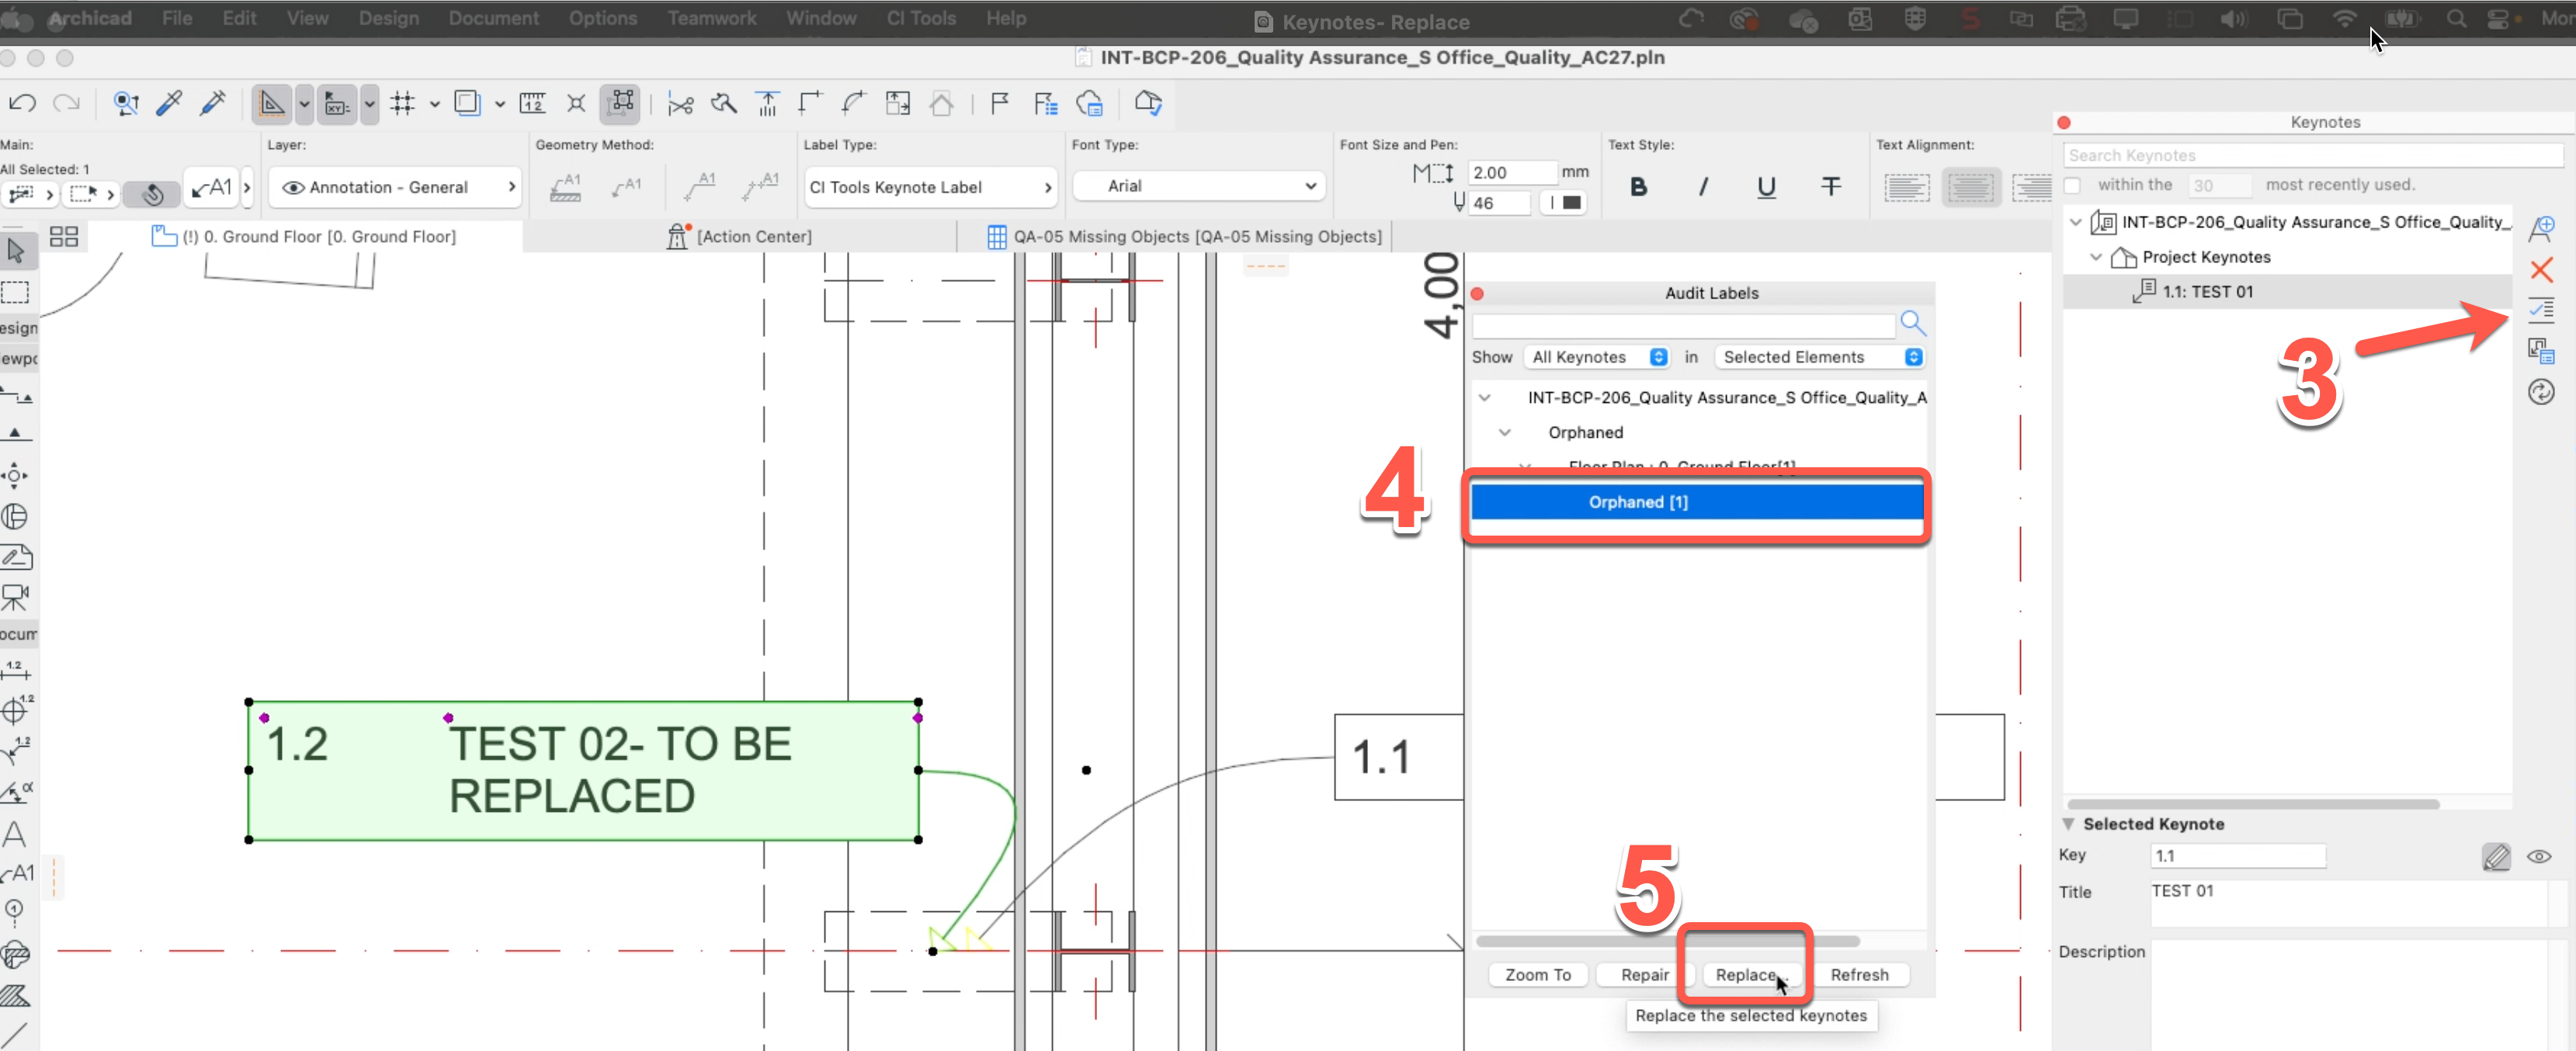
Task: Toggle keynote visibility eye icon
Action: (2538, 856)
